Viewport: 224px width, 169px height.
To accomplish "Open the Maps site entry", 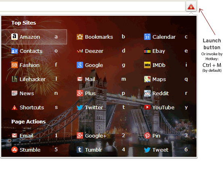I will point(159,79).
